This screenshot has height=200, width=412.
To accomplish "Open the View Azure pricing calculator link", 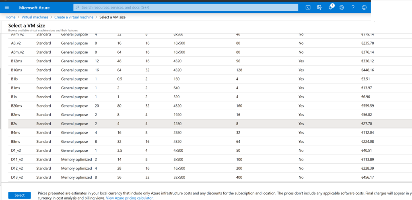I will point(130,198).
